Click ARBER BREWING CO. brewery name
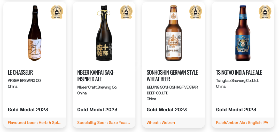This screenshot has width=279, height=132. [25, 81]
